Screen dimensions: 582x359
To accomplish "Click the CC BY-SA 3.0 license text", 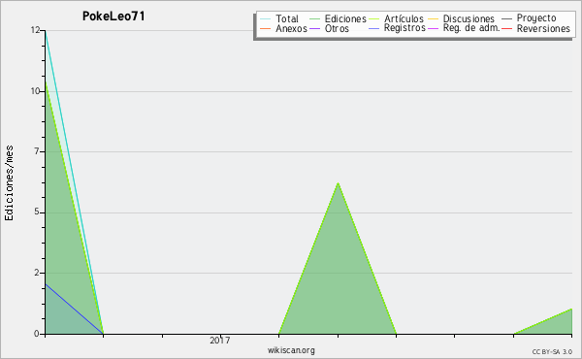I will (552, 351).
